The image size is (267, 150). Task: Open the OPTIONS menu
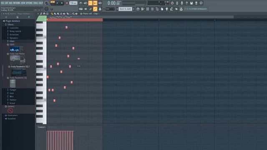pyautogui.click(x=29, y=3)
